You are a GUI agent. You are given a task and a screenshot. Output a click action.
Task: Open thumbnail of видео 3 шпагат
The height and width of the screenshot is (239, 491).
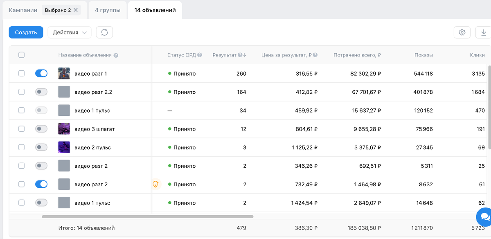coord(64,129)
